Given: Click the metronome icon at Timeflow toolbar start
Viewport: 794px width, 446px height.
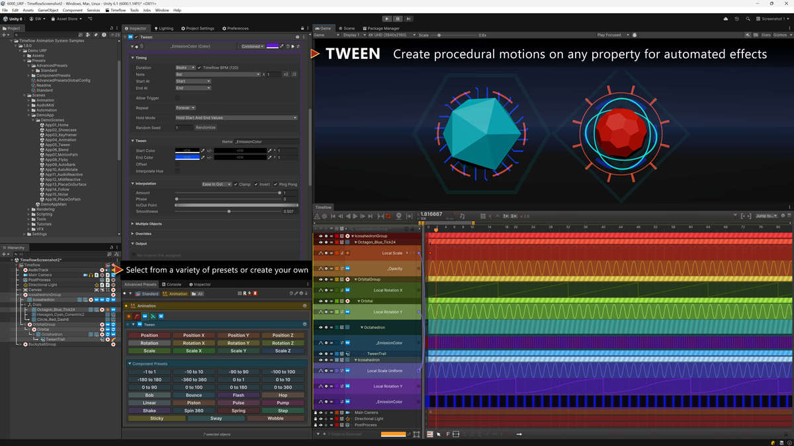Looking at the screenshot, I should (317, 216).
